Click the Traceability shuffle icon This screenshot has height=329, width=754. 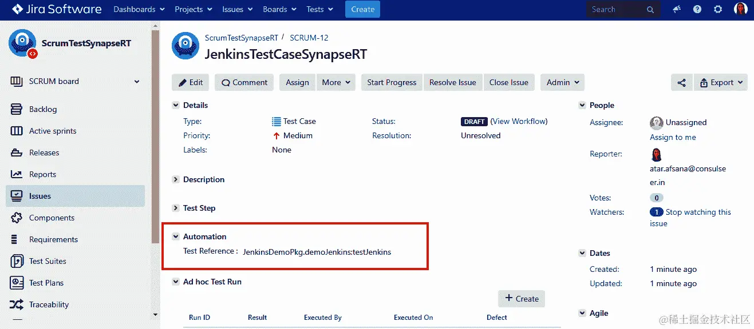point(17,304)
